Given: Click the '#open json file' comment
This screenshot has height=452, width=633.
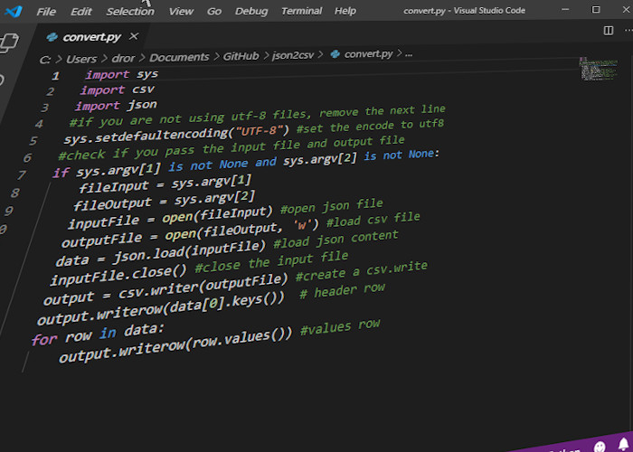Looking at the screenshot, I should (332, 206).
